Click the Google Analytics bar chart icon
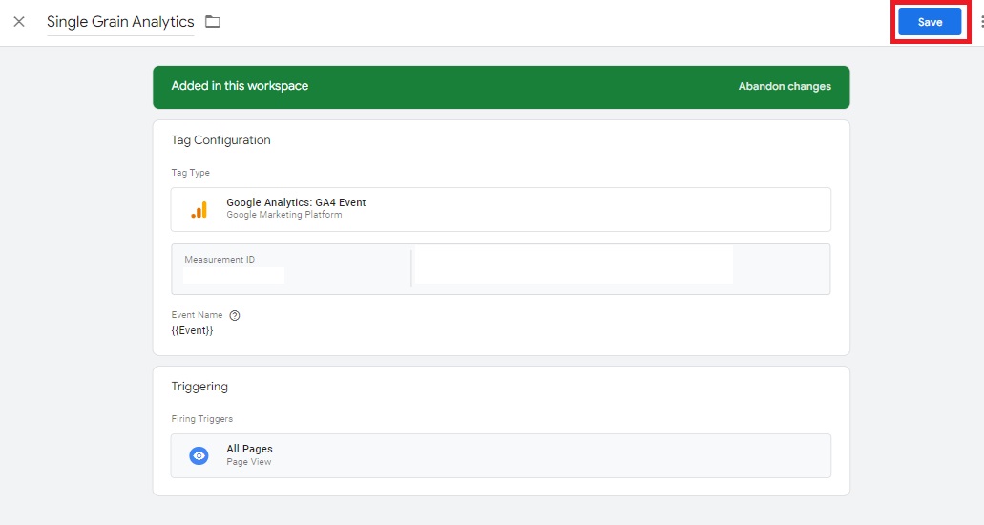Image resolution: width=984 pixels, height=525 pixels. (199, 210)
